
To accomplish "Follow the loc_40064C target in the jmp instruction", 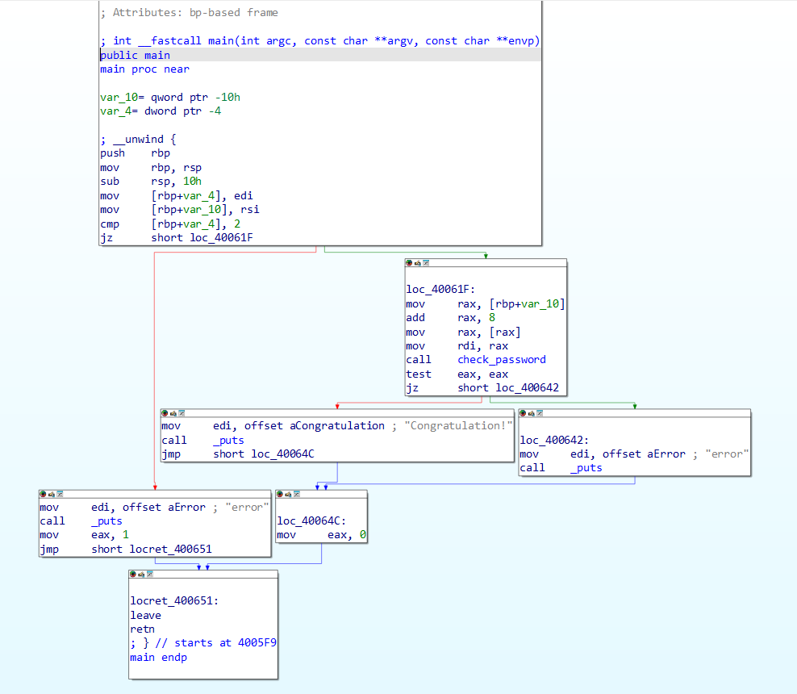I will (x=282, y=454).
